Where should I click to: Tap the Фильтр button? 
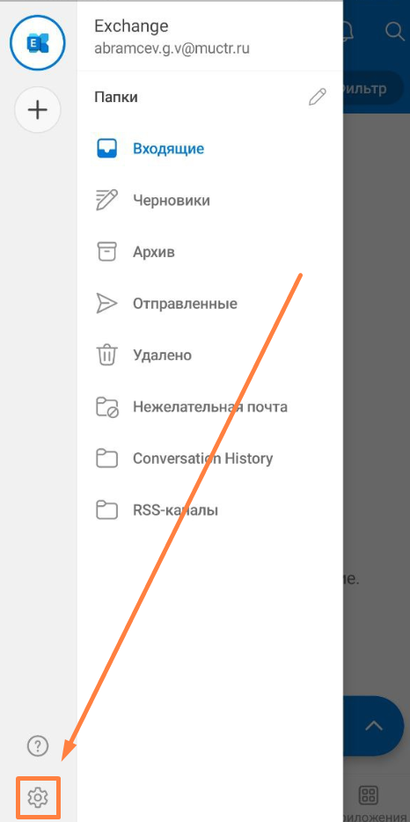[x=369, y=88]
